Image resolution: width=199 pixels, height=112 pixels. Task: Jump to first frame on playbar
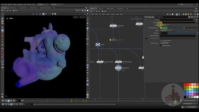point(3,101)
